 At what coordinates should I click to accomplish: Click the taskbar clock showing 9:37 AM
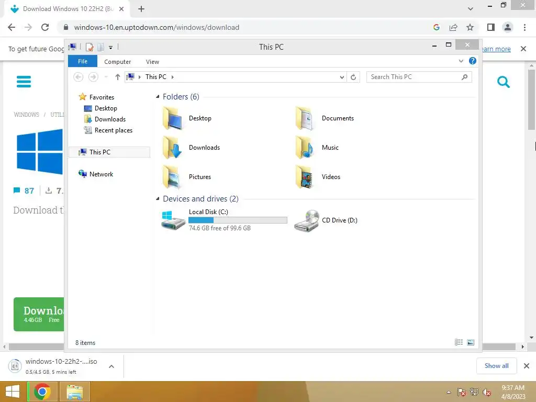pyautogui.click(x=513, y=392)
